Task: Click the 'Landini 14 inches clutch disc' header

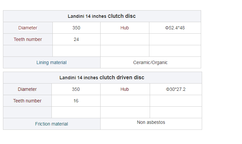Action: (102, 16)
